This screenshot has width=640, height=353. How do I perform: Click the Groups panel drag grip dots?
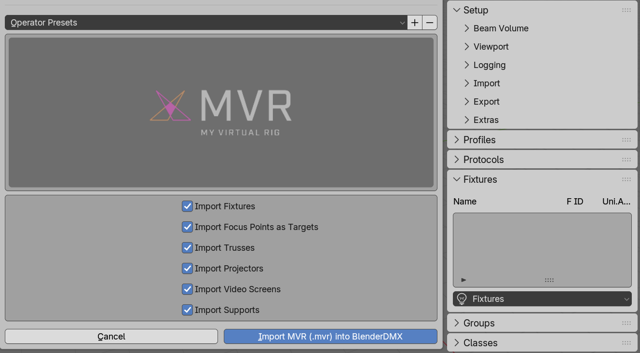coord(626,323)
